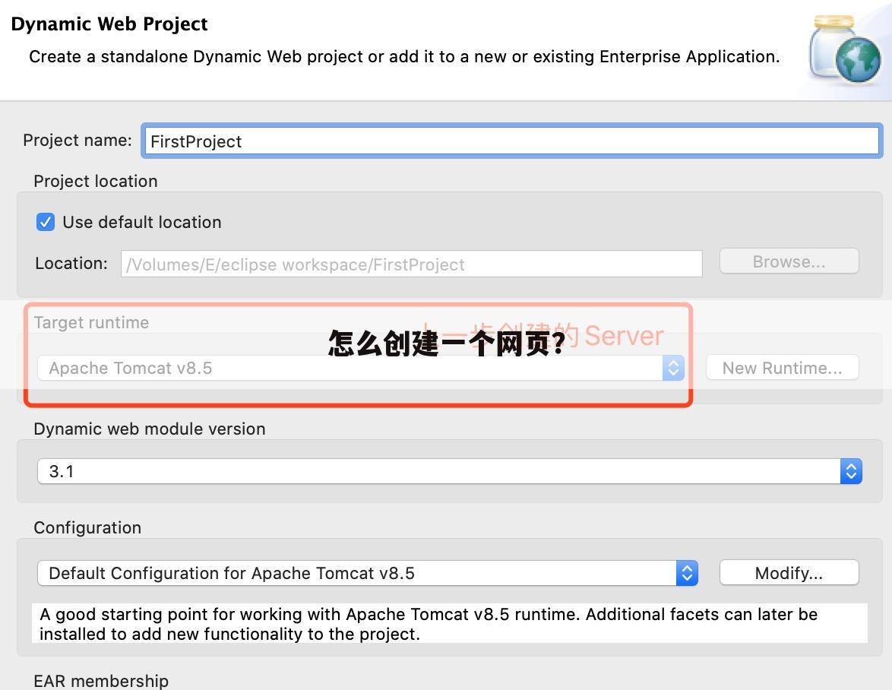Click the Dynamic Web Project dialog title
Image resolution: width=892 pixels, height=690 pixels.
tap(109, 24)
